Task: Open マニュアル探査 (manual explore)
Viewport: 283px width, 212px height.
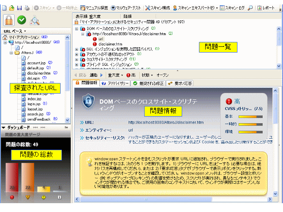Action: (94, 8)
